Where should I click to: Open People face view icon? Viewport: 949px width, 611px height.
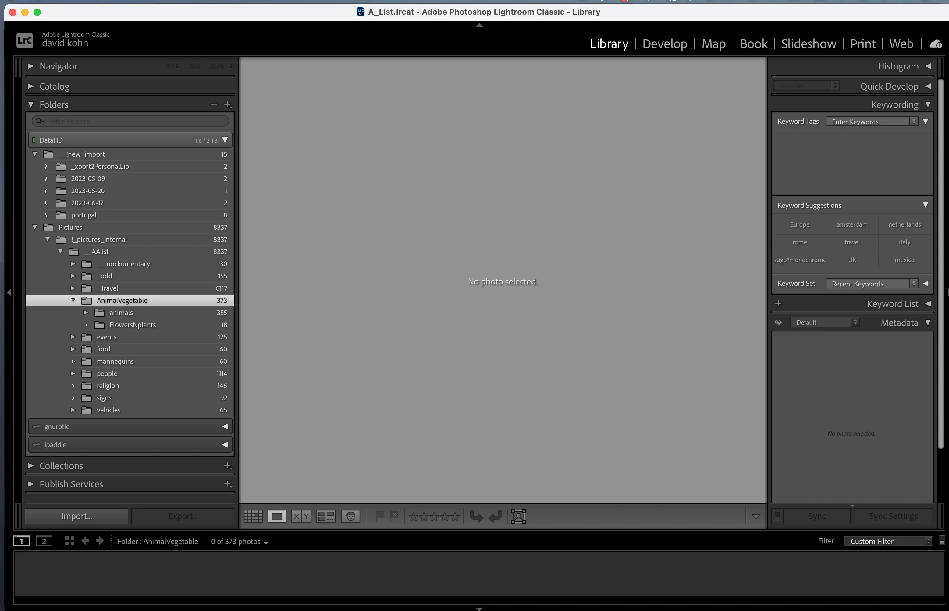coord(350,516)
